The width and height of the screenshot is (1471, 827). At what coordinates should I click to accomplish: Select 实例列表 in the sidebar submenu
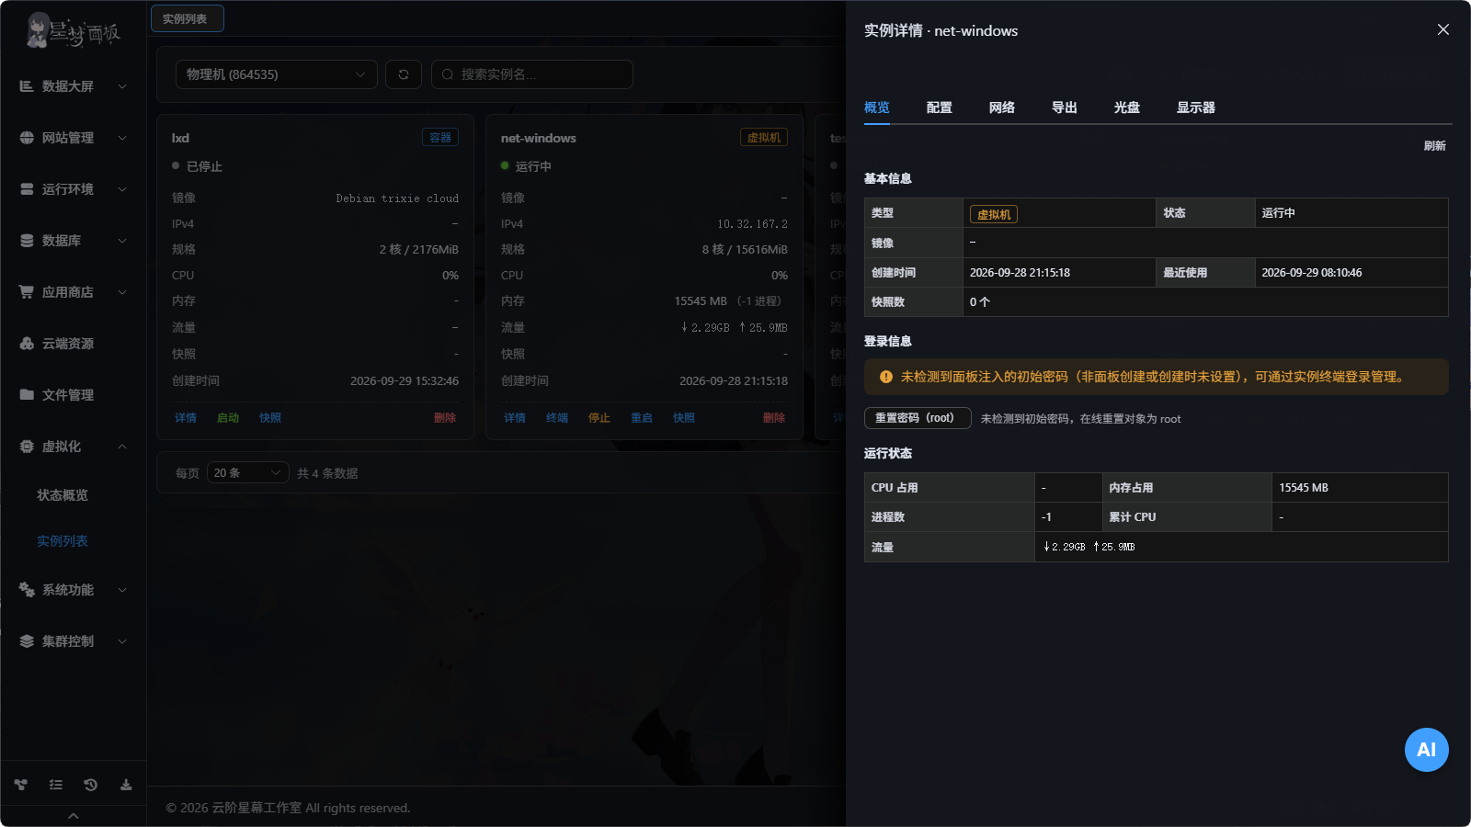coord(63,541)
